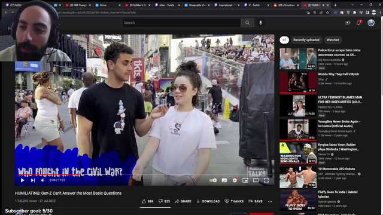Screen dimensions: 383x215
Task: Open the create video camera icon
Action: (348, 23)
